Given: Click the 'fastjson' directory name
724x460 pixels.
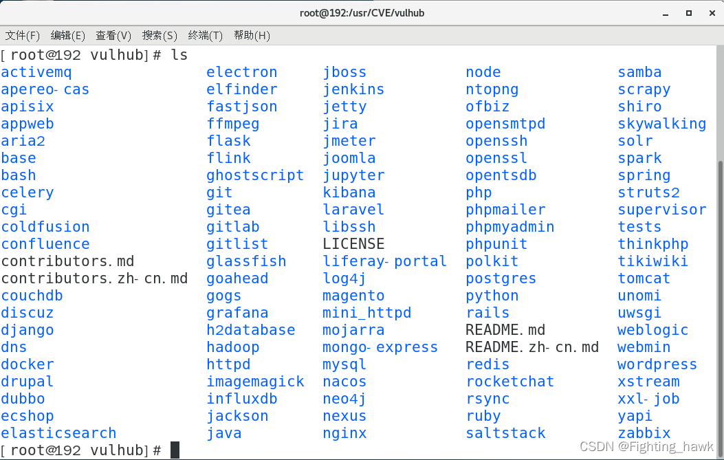Looking at the screenshot, I should [242, 107].
